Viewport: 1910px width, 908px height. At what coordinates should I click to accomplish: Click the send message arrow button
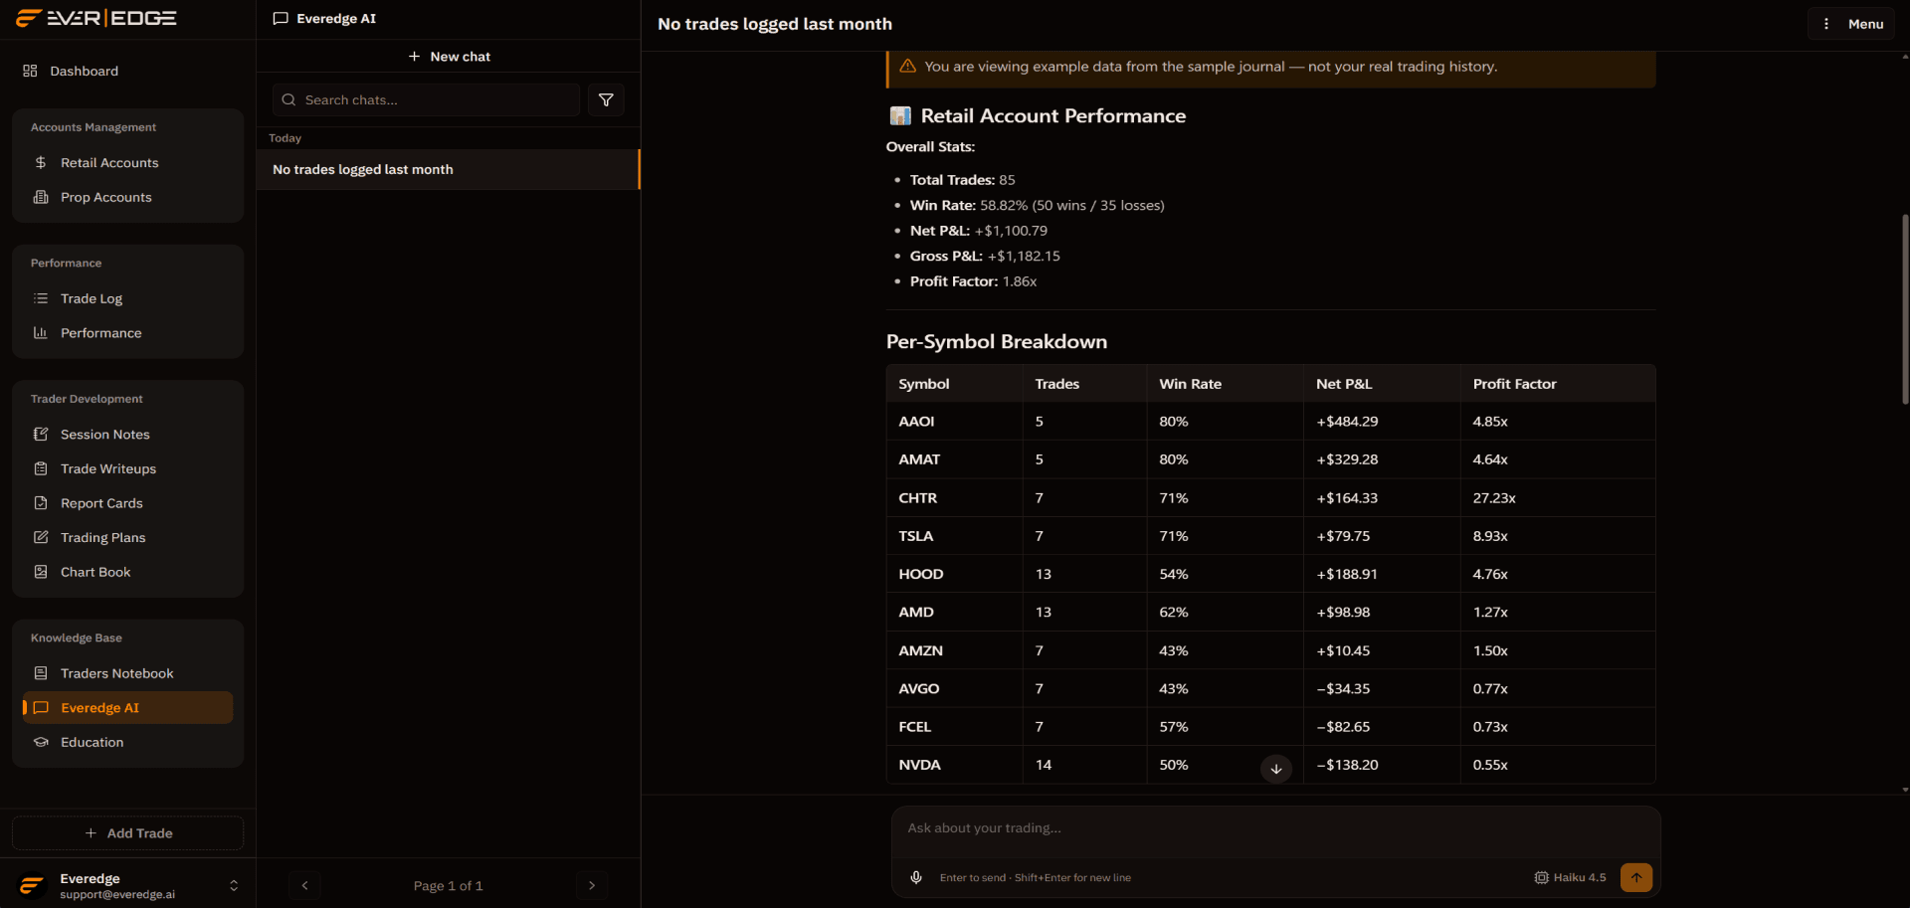1636,877
